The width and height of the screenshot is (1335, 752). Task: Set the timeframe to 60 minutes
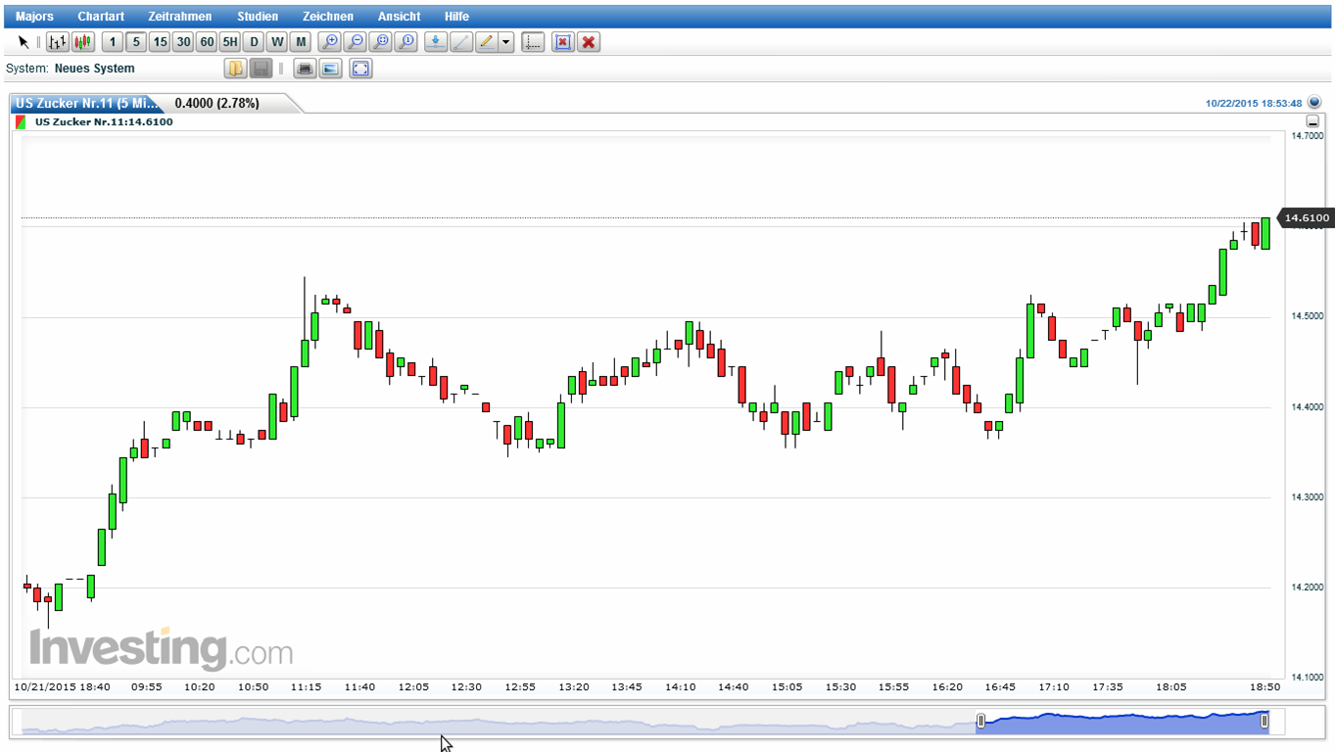click(207, 42)
